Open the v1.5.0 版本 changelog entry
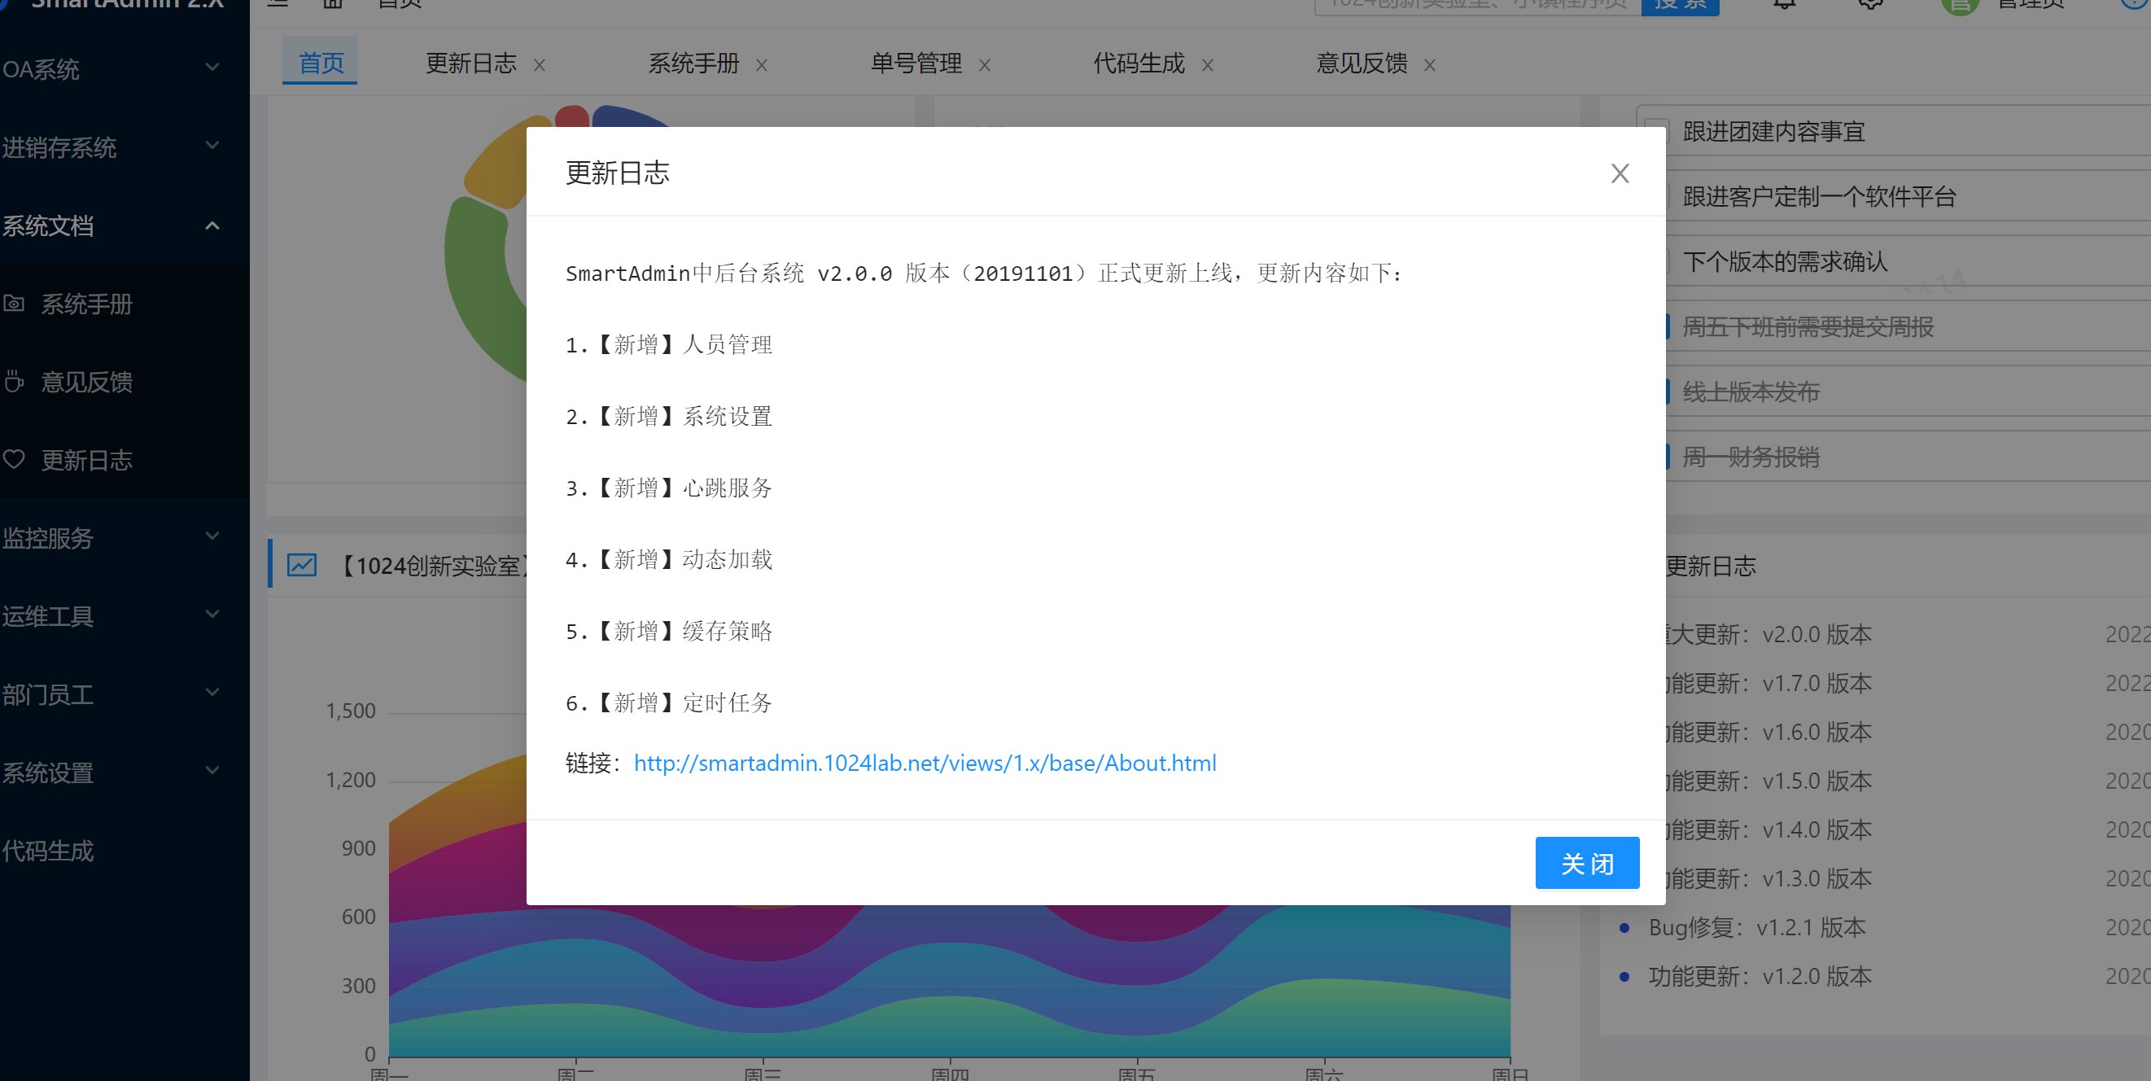Viewport: 2151px width, 1081px height. point(1768,781)
